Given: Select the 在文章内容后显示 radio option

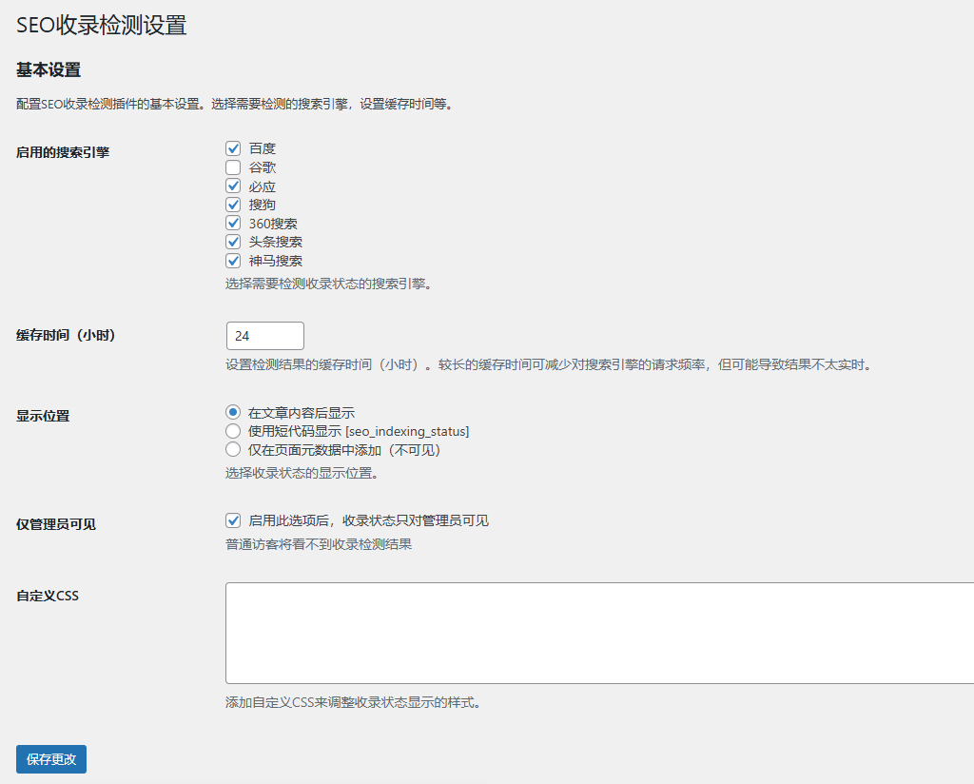Looking at the screenshot, I should (233, 413).
